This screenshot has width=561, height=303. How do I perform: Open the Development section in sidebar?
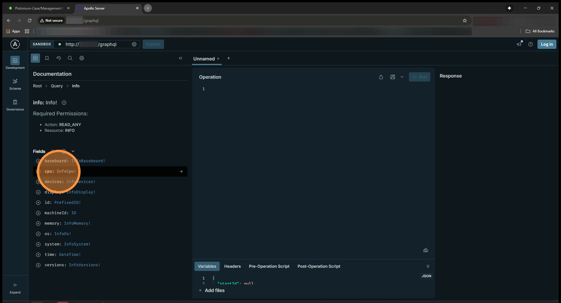15,63
